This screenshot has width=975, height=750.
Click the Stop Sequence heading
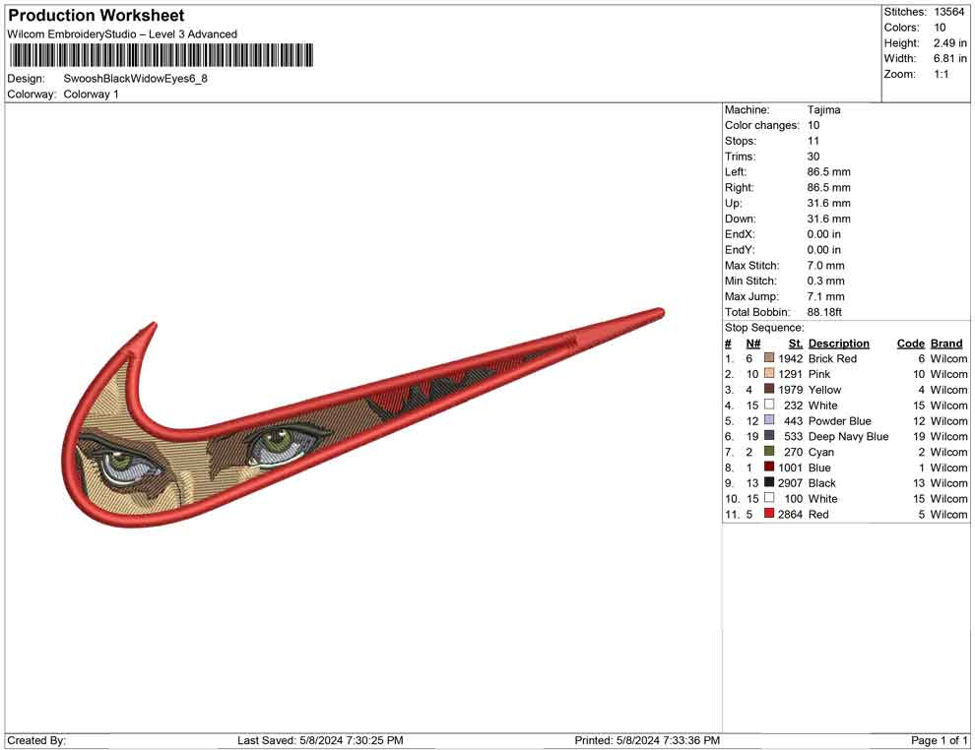coord(764,328)
